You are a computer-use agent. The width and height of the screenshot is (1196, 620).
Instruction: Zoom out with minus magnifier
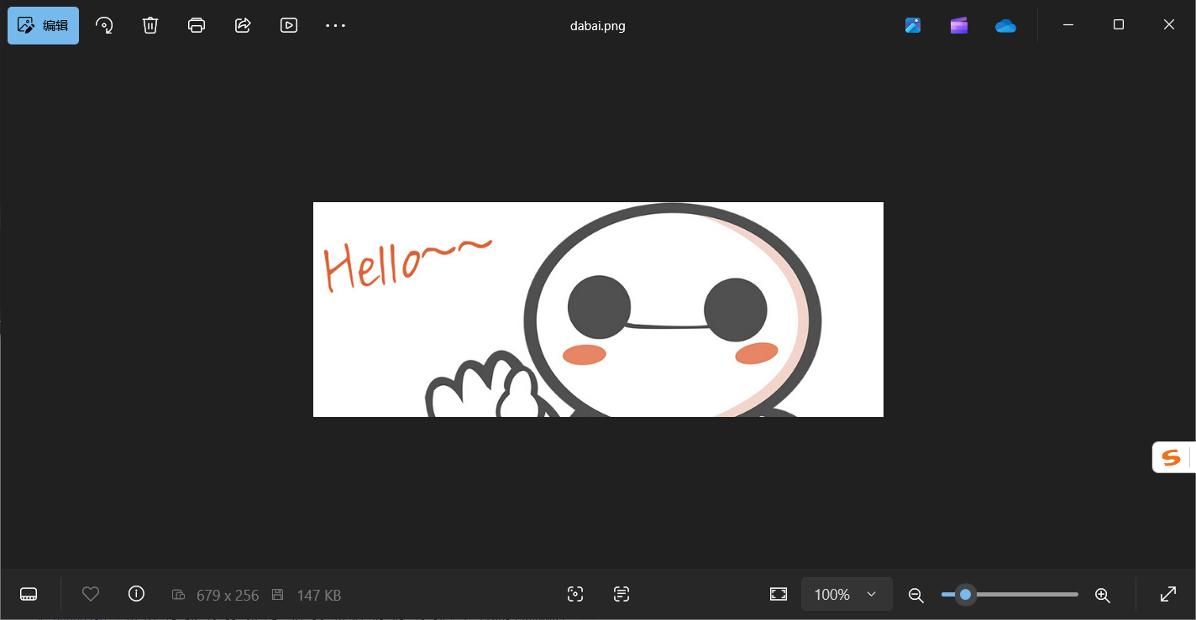(916, 595)
